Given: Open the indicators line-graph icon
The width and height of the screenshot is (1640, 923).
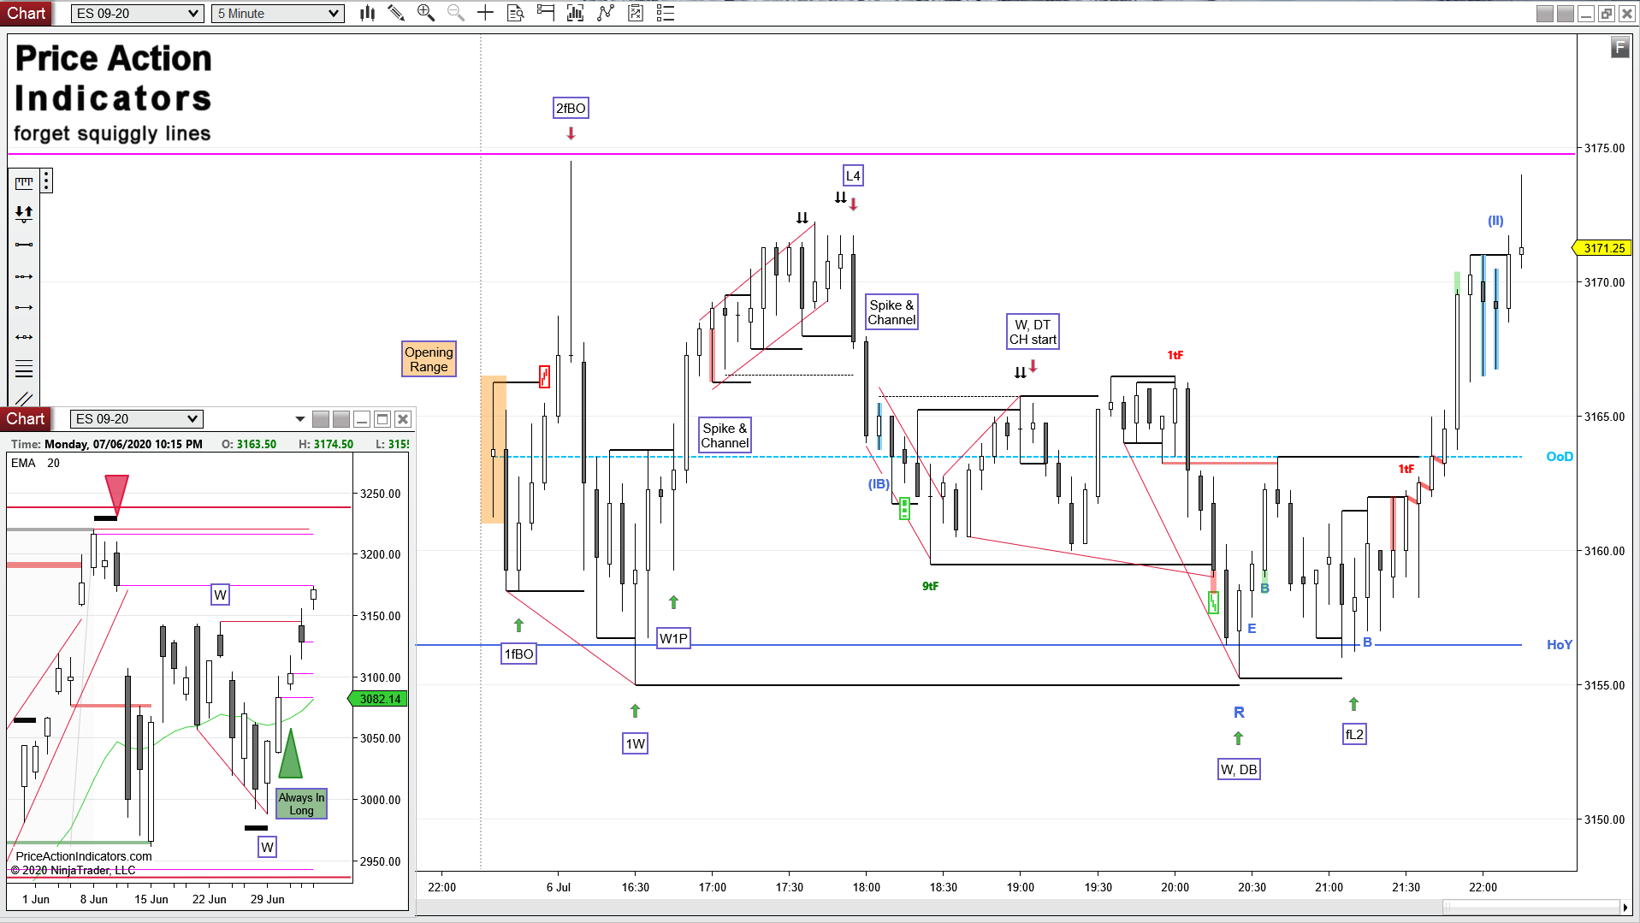Looking at the screenshot, I should [x=606, y=13].
